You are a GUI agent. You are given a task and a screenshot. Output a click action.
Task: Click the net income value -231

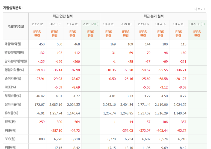(183, 61)
